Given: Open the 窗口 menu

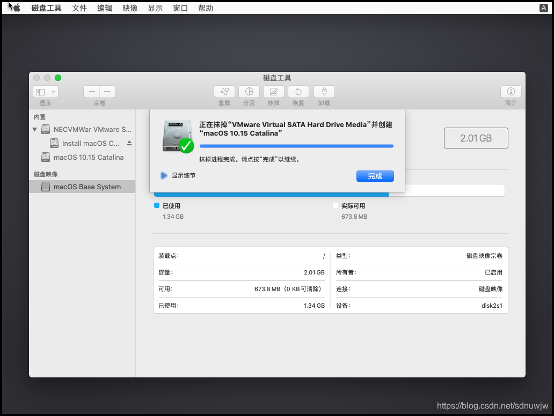Looking at the screenshot, I should [180, 8].
